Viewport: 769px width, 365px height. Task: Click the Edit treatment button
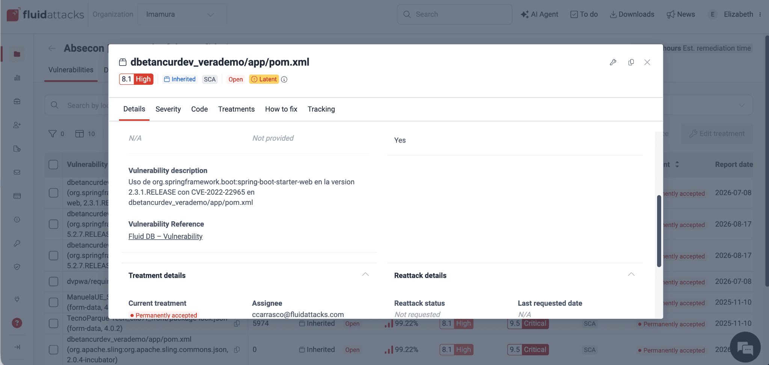coord(717,134)
